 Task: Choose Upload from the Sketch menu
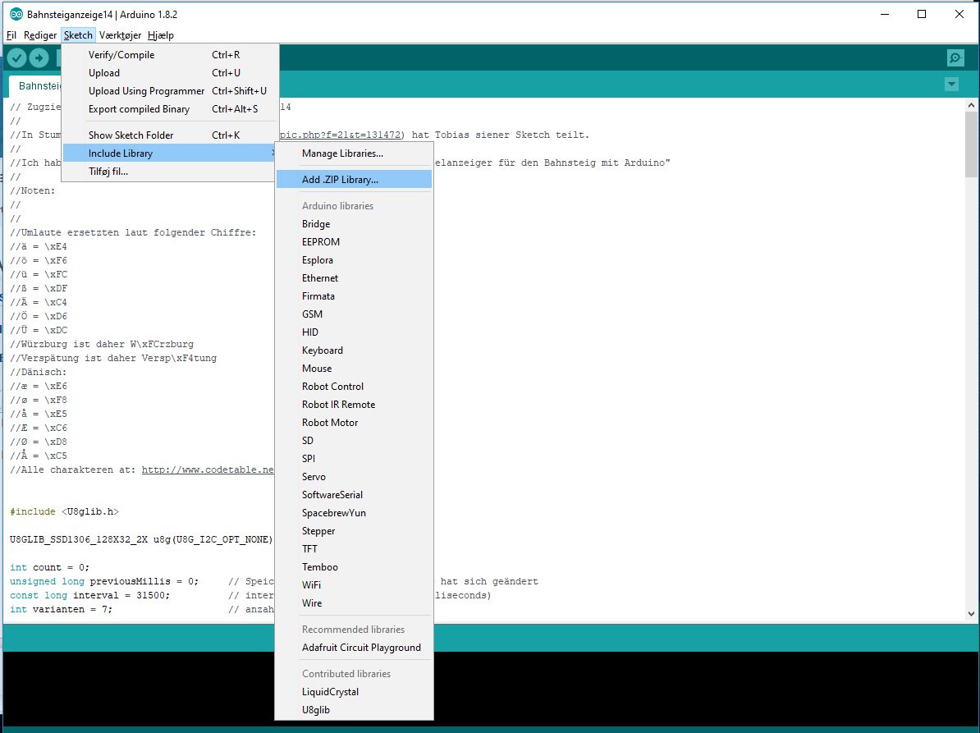click(169, 73)
